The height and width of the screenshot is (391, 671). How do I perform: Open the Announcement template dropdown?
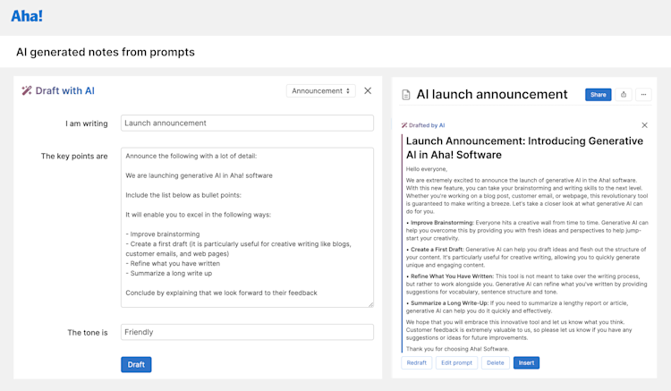click(x=320, y=90)
